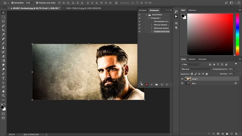Switch to the Контуры tab
Image resolution: width=242 pixels, height=136 pixels.
pyautogui.click(x=202, y=59)
